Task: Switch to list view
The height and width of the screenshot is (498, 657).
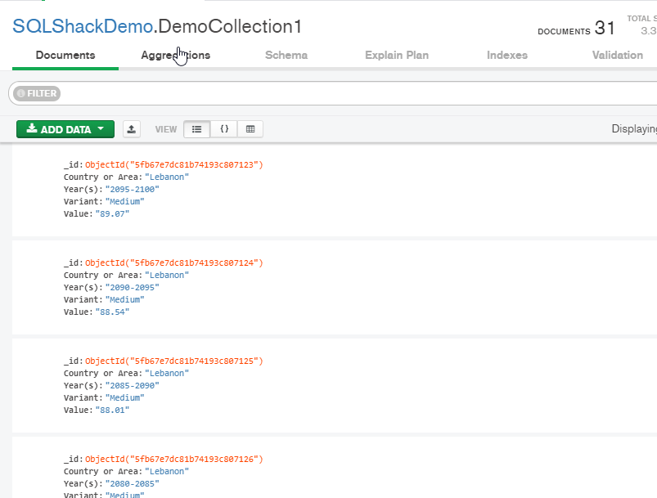Action: 196,129
